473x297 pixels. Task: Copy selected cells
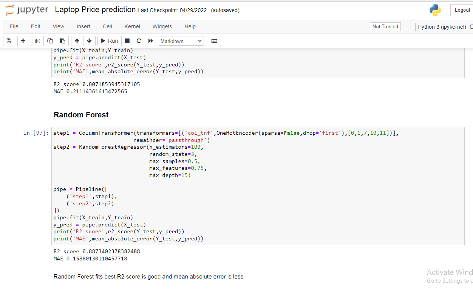(x=49, y=41)
